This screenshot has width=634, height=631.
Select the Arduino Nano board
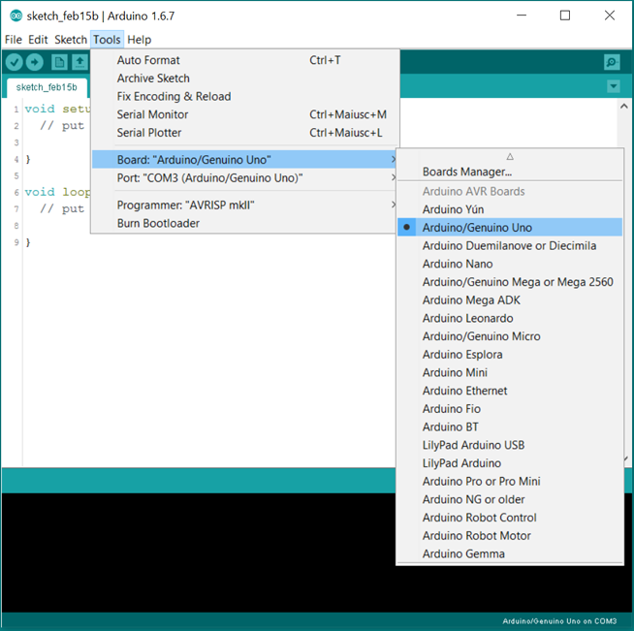510,264
